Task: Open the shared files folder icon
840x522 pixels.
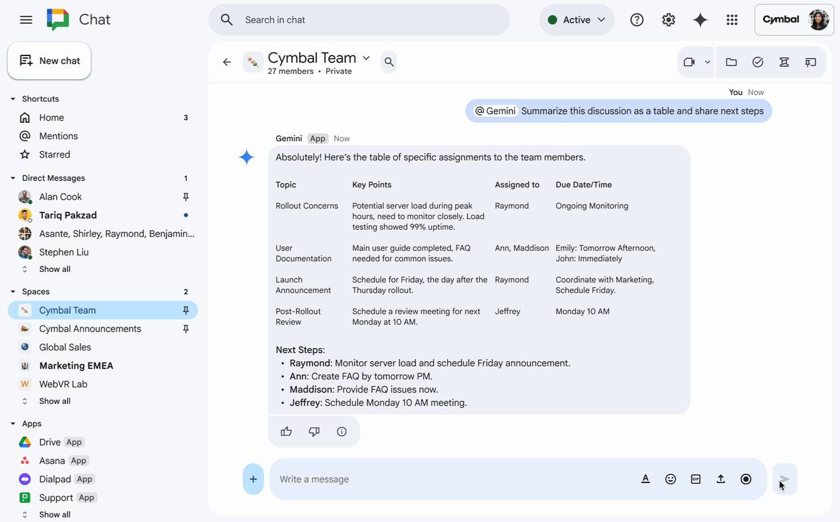Action: pyautogui.click(x=731, y=62)
